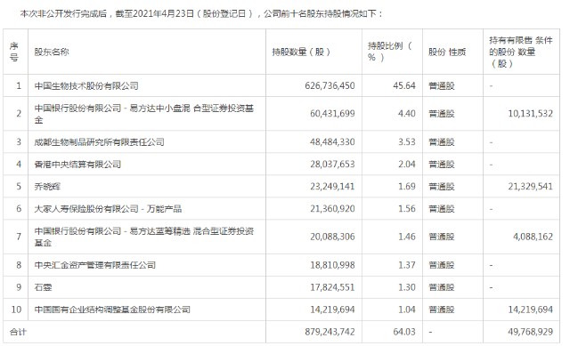
Task: Click the 股东名称 column header
Action: point(52,52)
